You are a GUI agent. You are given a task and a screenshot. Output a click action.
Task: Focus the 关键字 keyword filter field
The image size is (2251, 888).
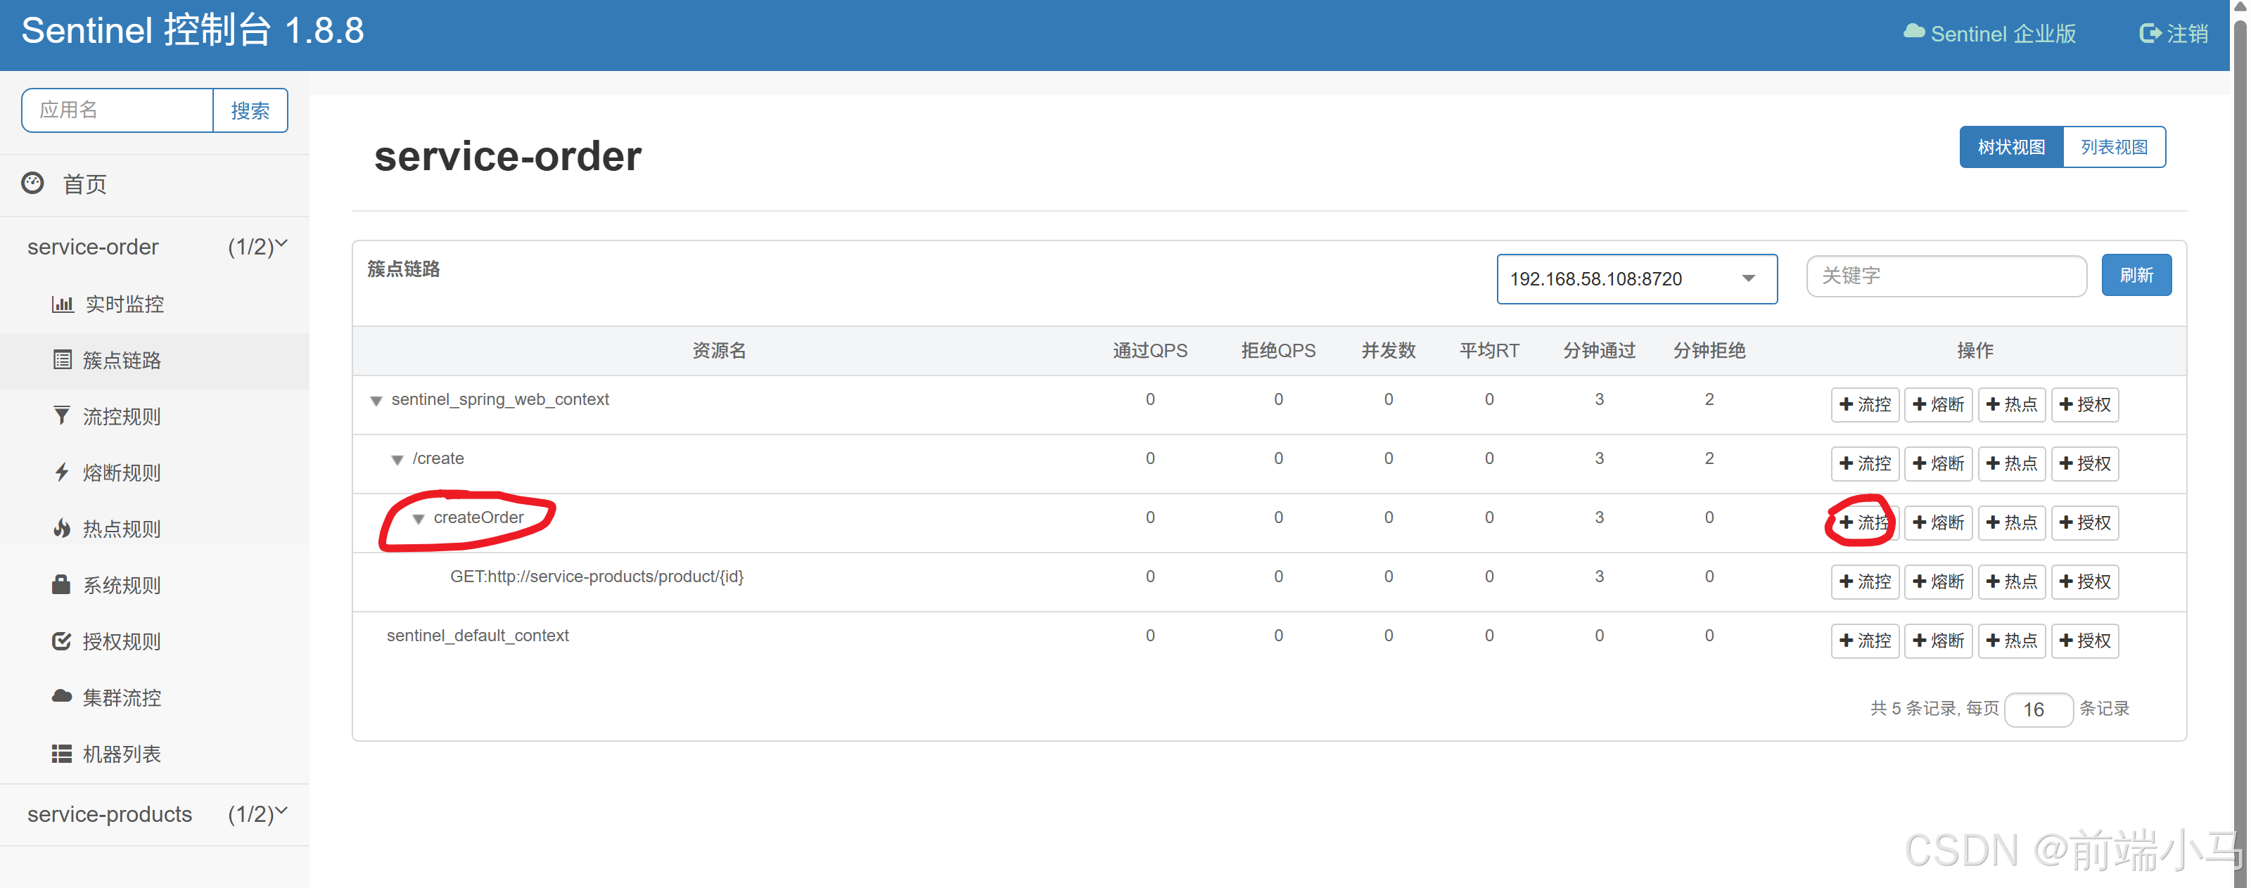(1946, 276)
